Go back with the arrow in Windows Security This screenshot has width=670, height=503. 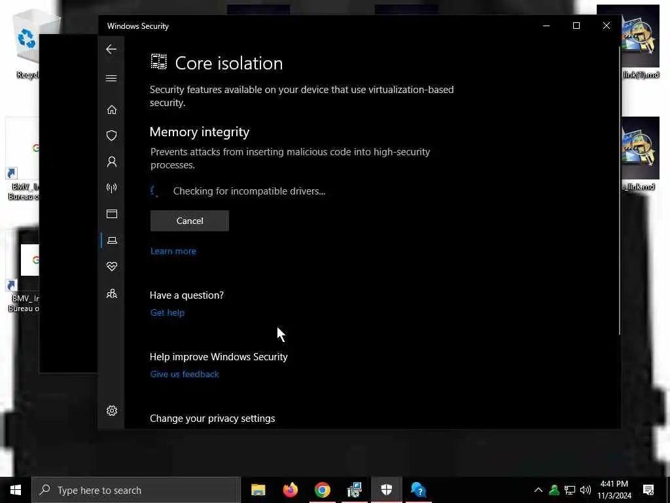click(x=111, y=49)
